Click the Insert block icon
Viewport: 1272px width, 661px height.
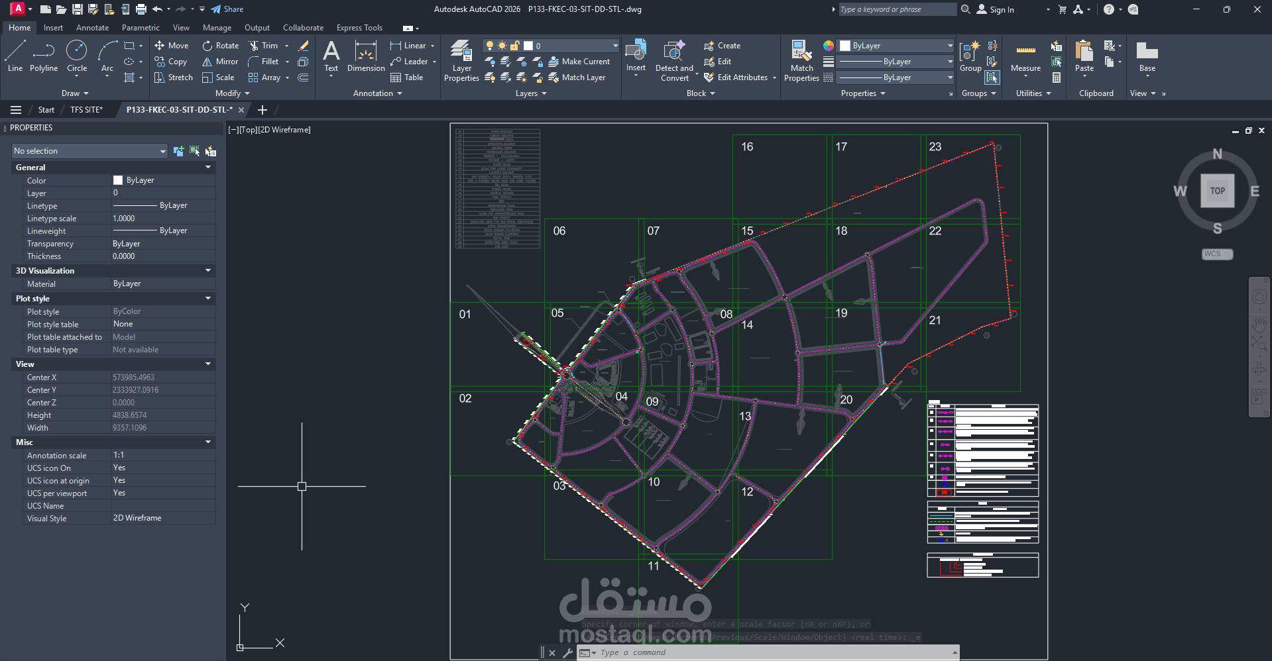click(x=636, y=56)
